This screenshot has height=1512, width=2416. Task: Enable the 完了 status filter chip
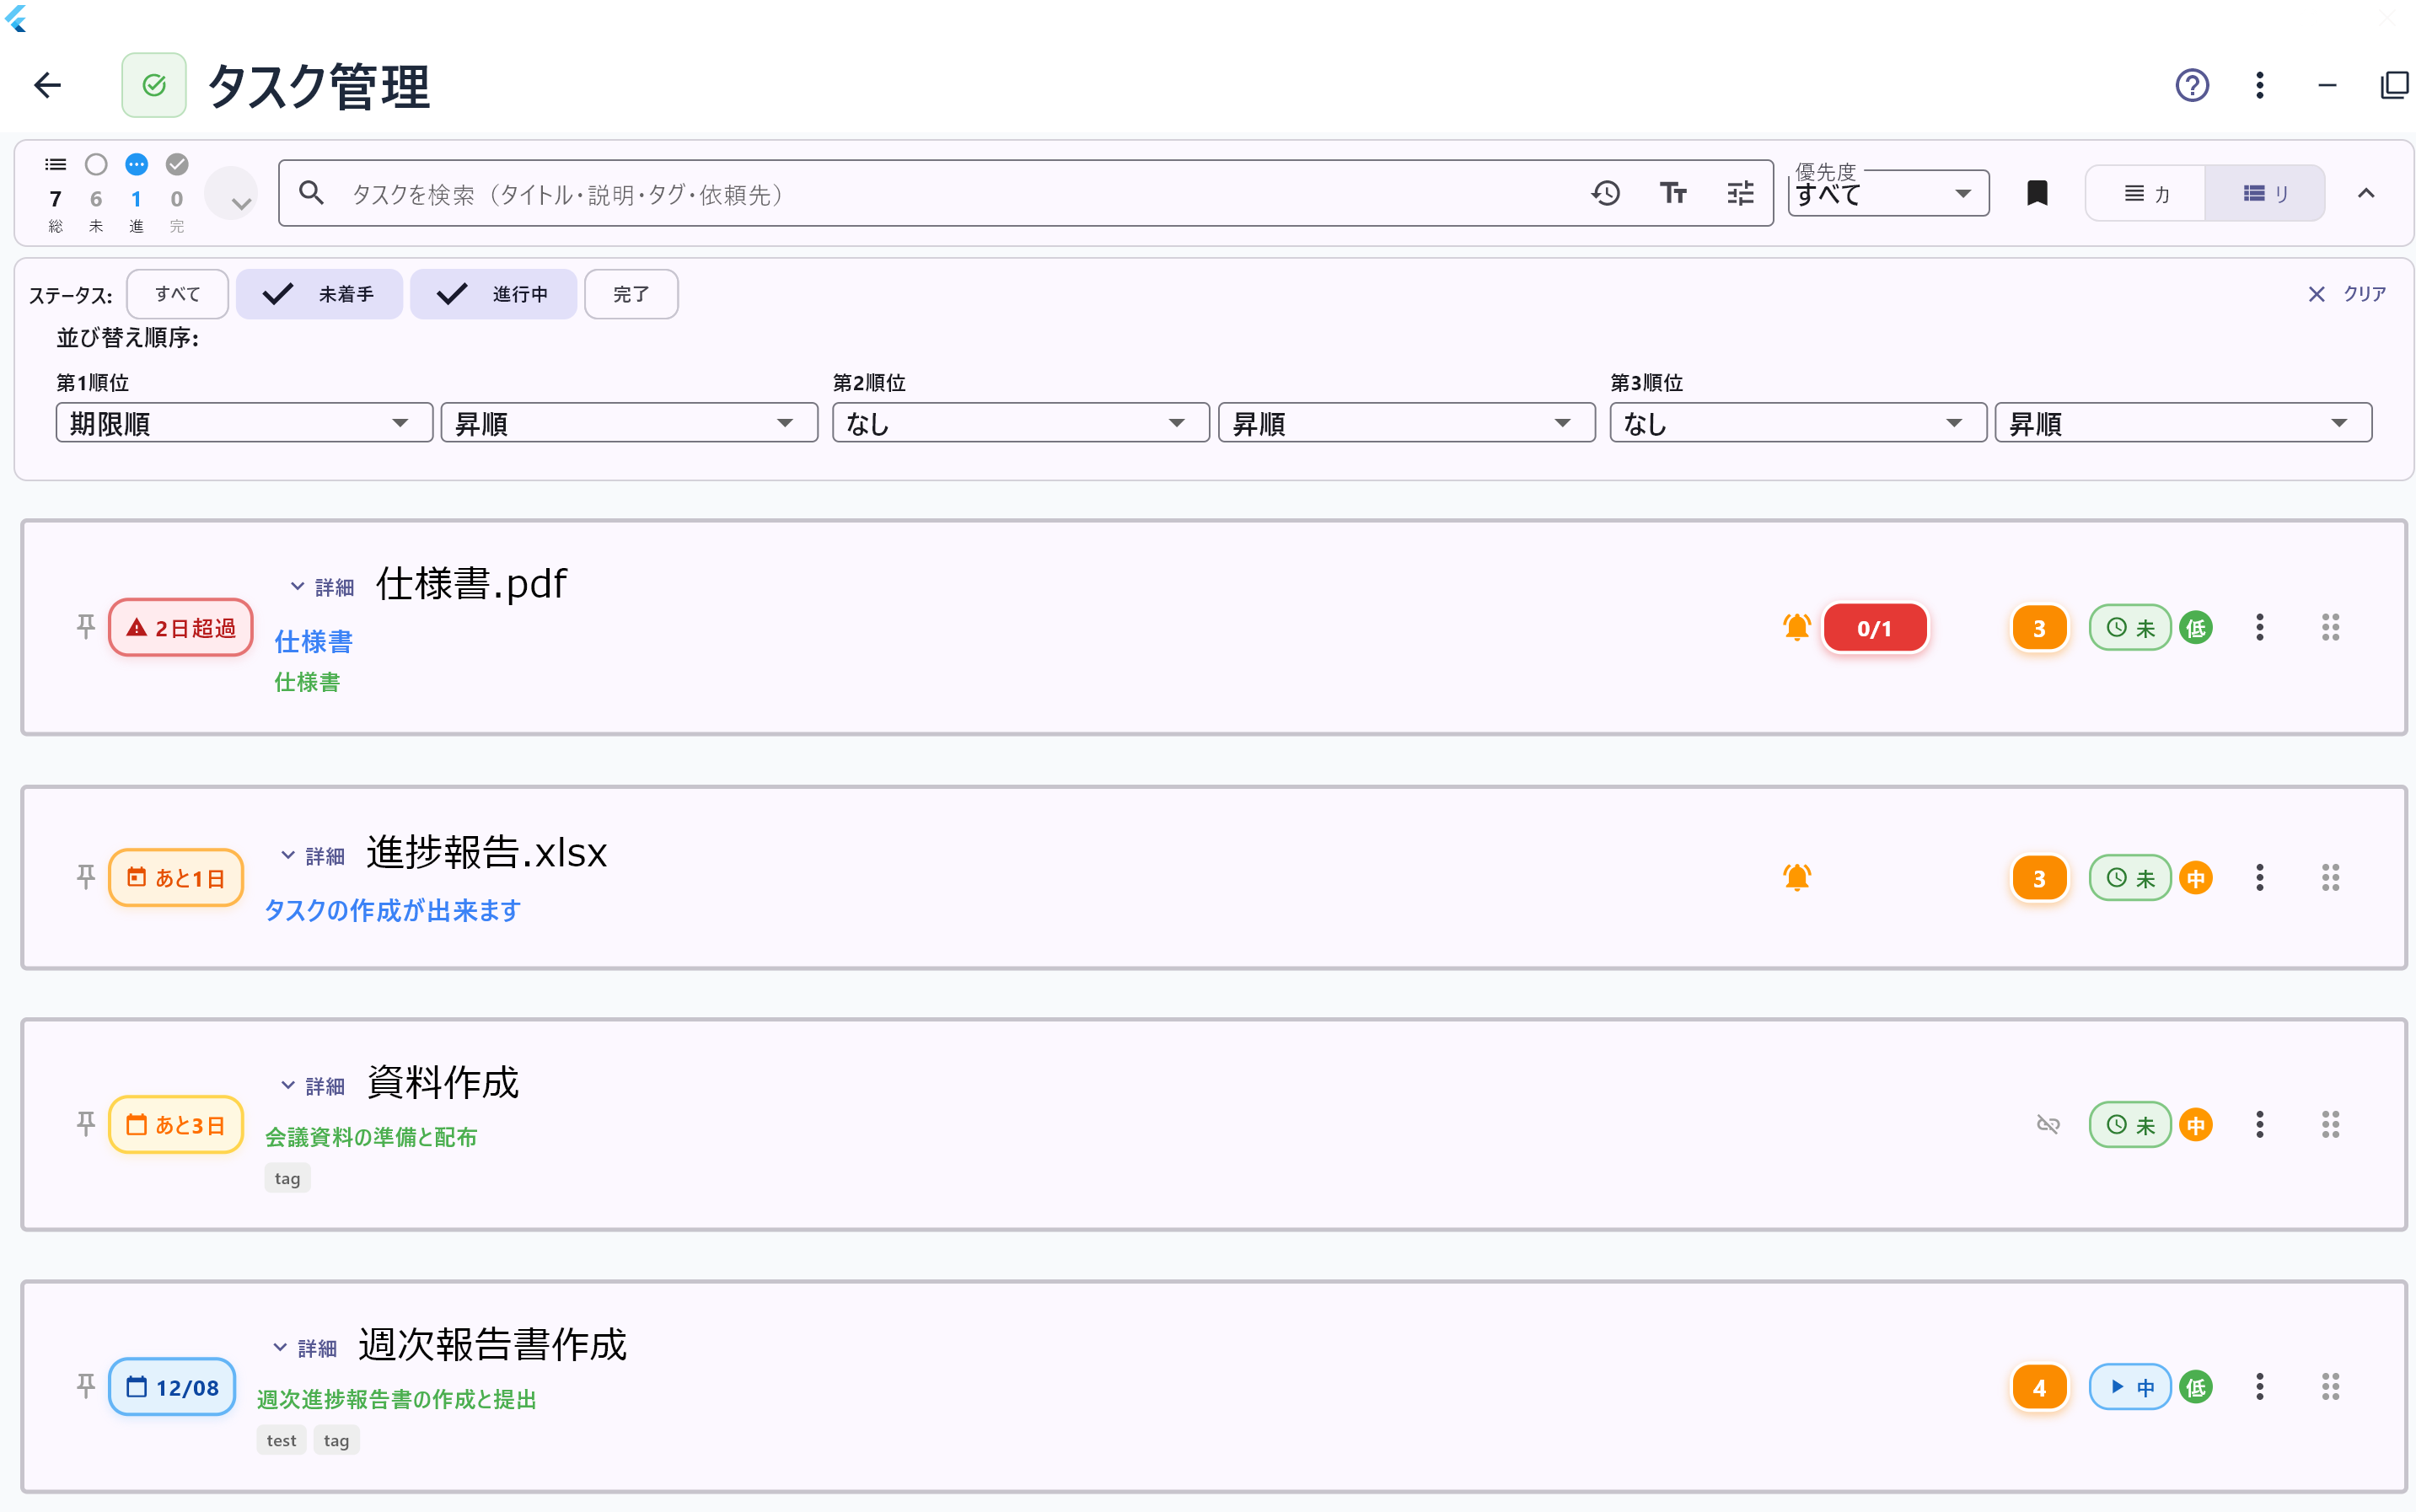coord(631,294)
